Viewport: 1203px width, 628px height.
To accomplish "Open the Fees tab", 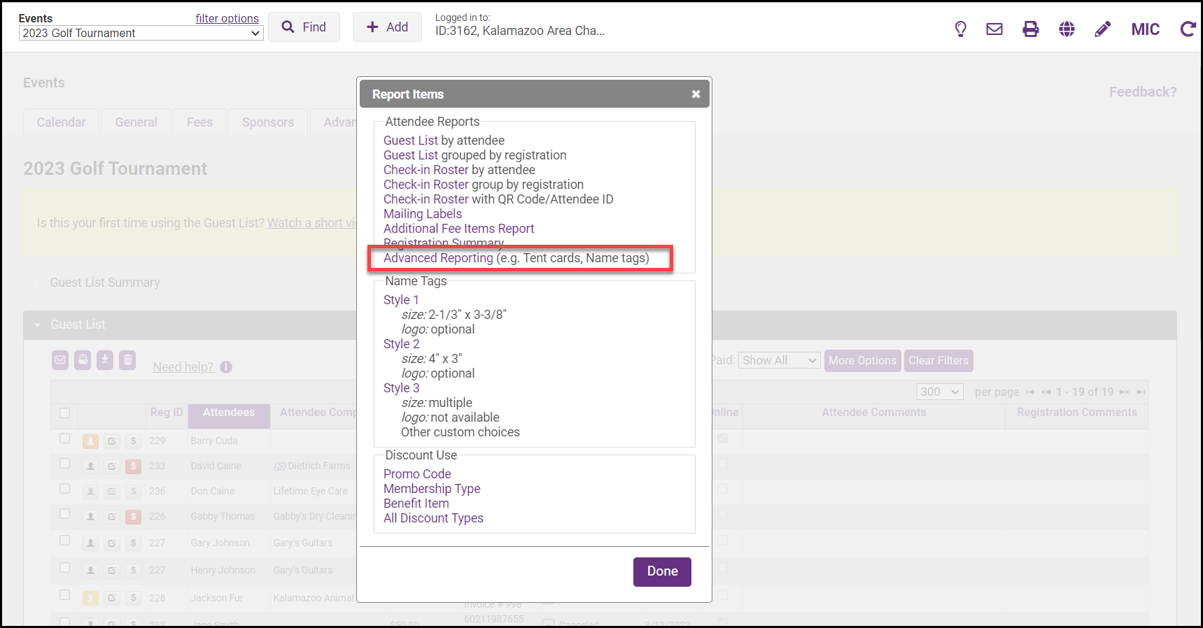I will (199, 122).
